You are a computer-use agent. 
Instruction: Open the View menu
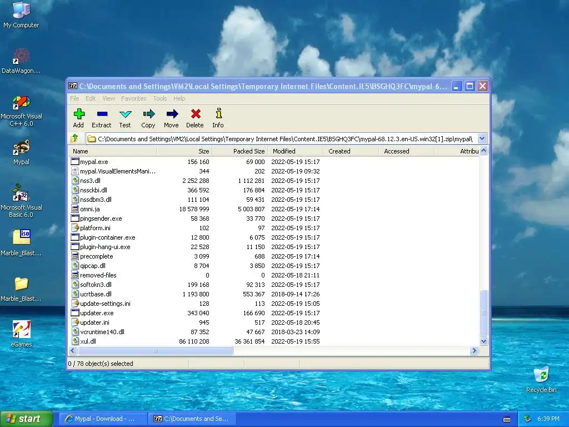click(x=108, y=98)
